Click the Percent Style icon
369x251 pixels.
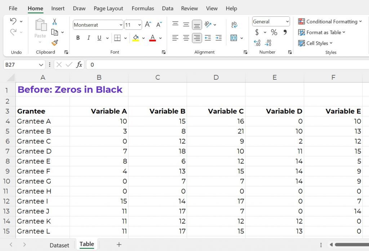pos(274,32)
